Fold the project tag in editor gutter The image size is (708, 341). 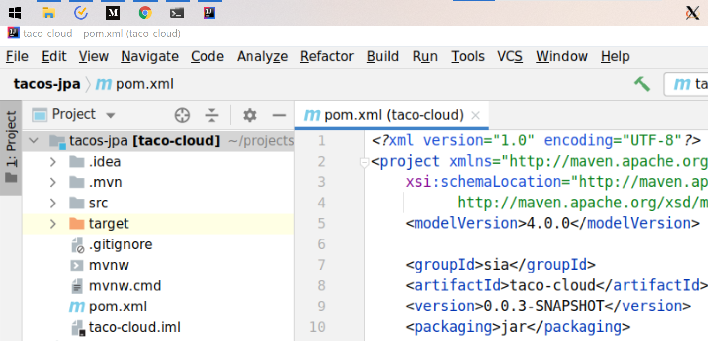point(365,162)
